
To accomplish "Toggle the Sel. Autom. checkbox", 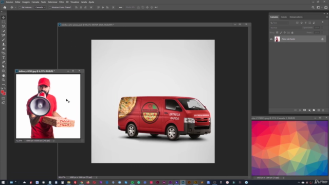I will coord(20,7).
